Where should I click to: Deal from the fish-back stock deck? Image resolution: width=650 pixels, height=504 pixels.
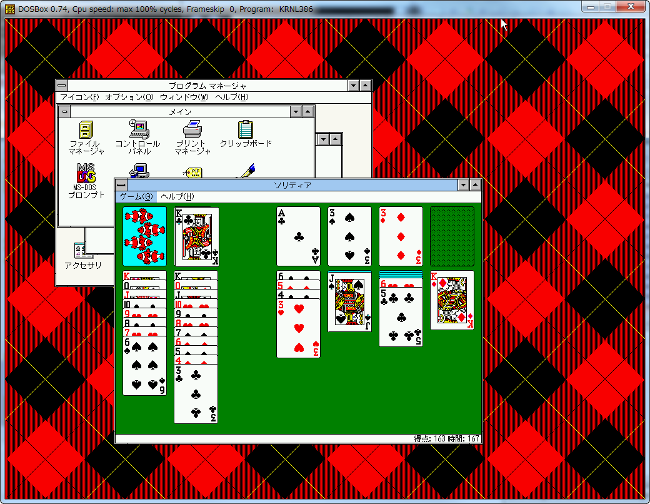coord(144,236)
